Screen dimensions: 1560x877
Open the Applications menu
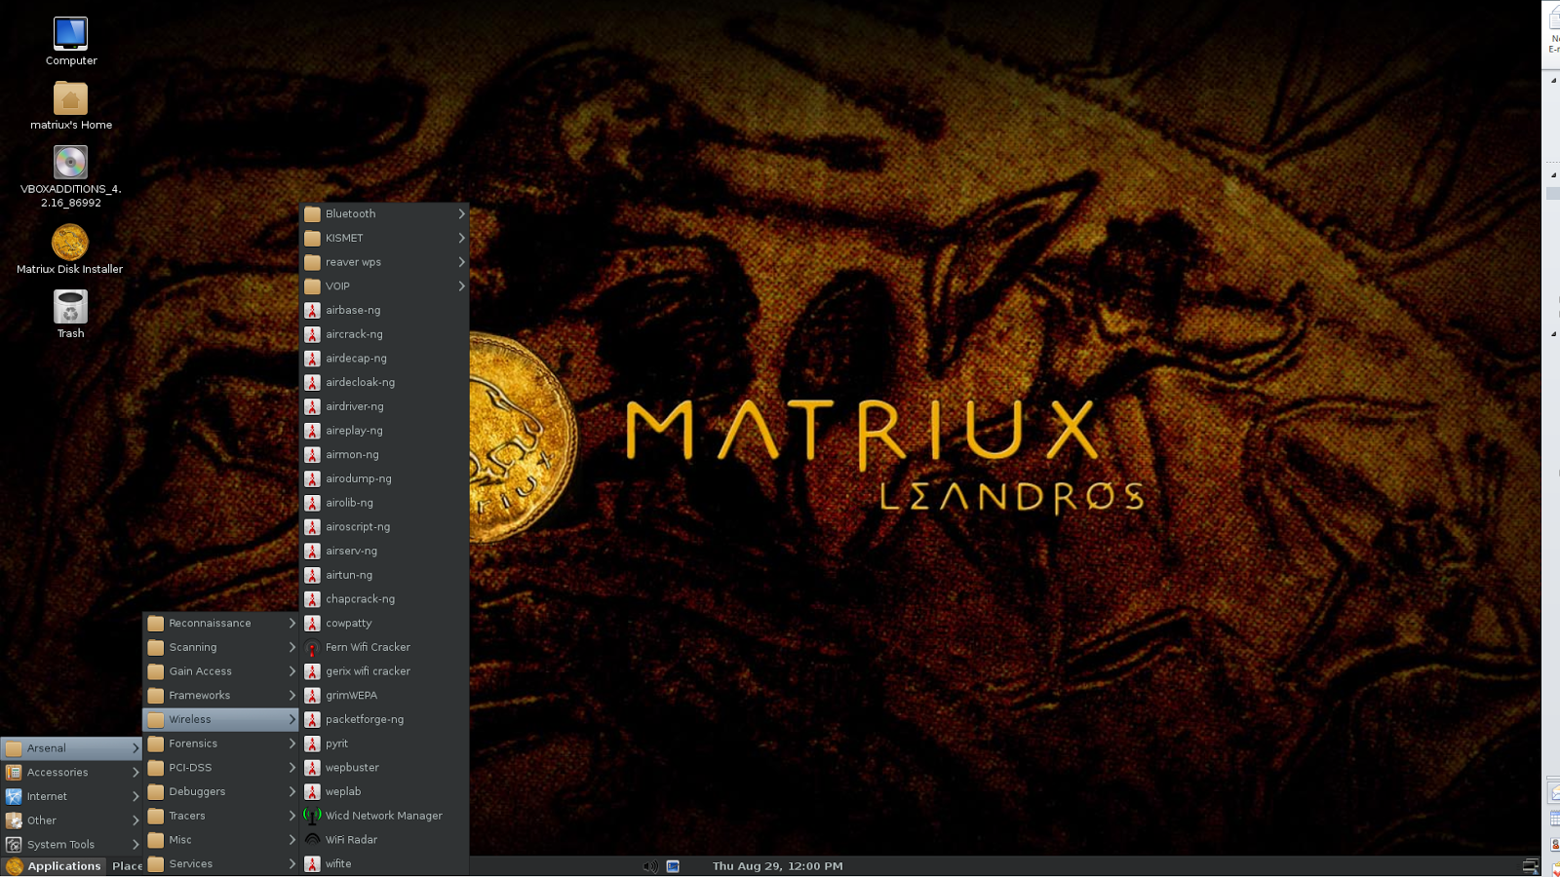pos(64,865)
